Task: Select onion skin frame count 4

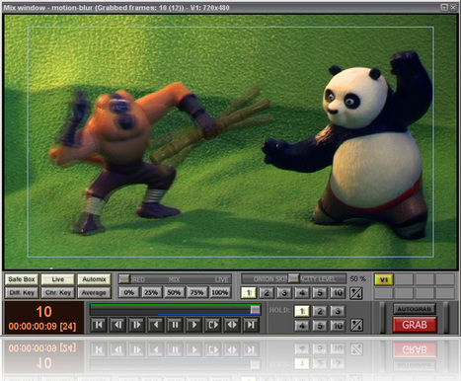Action: click(302, 292)
